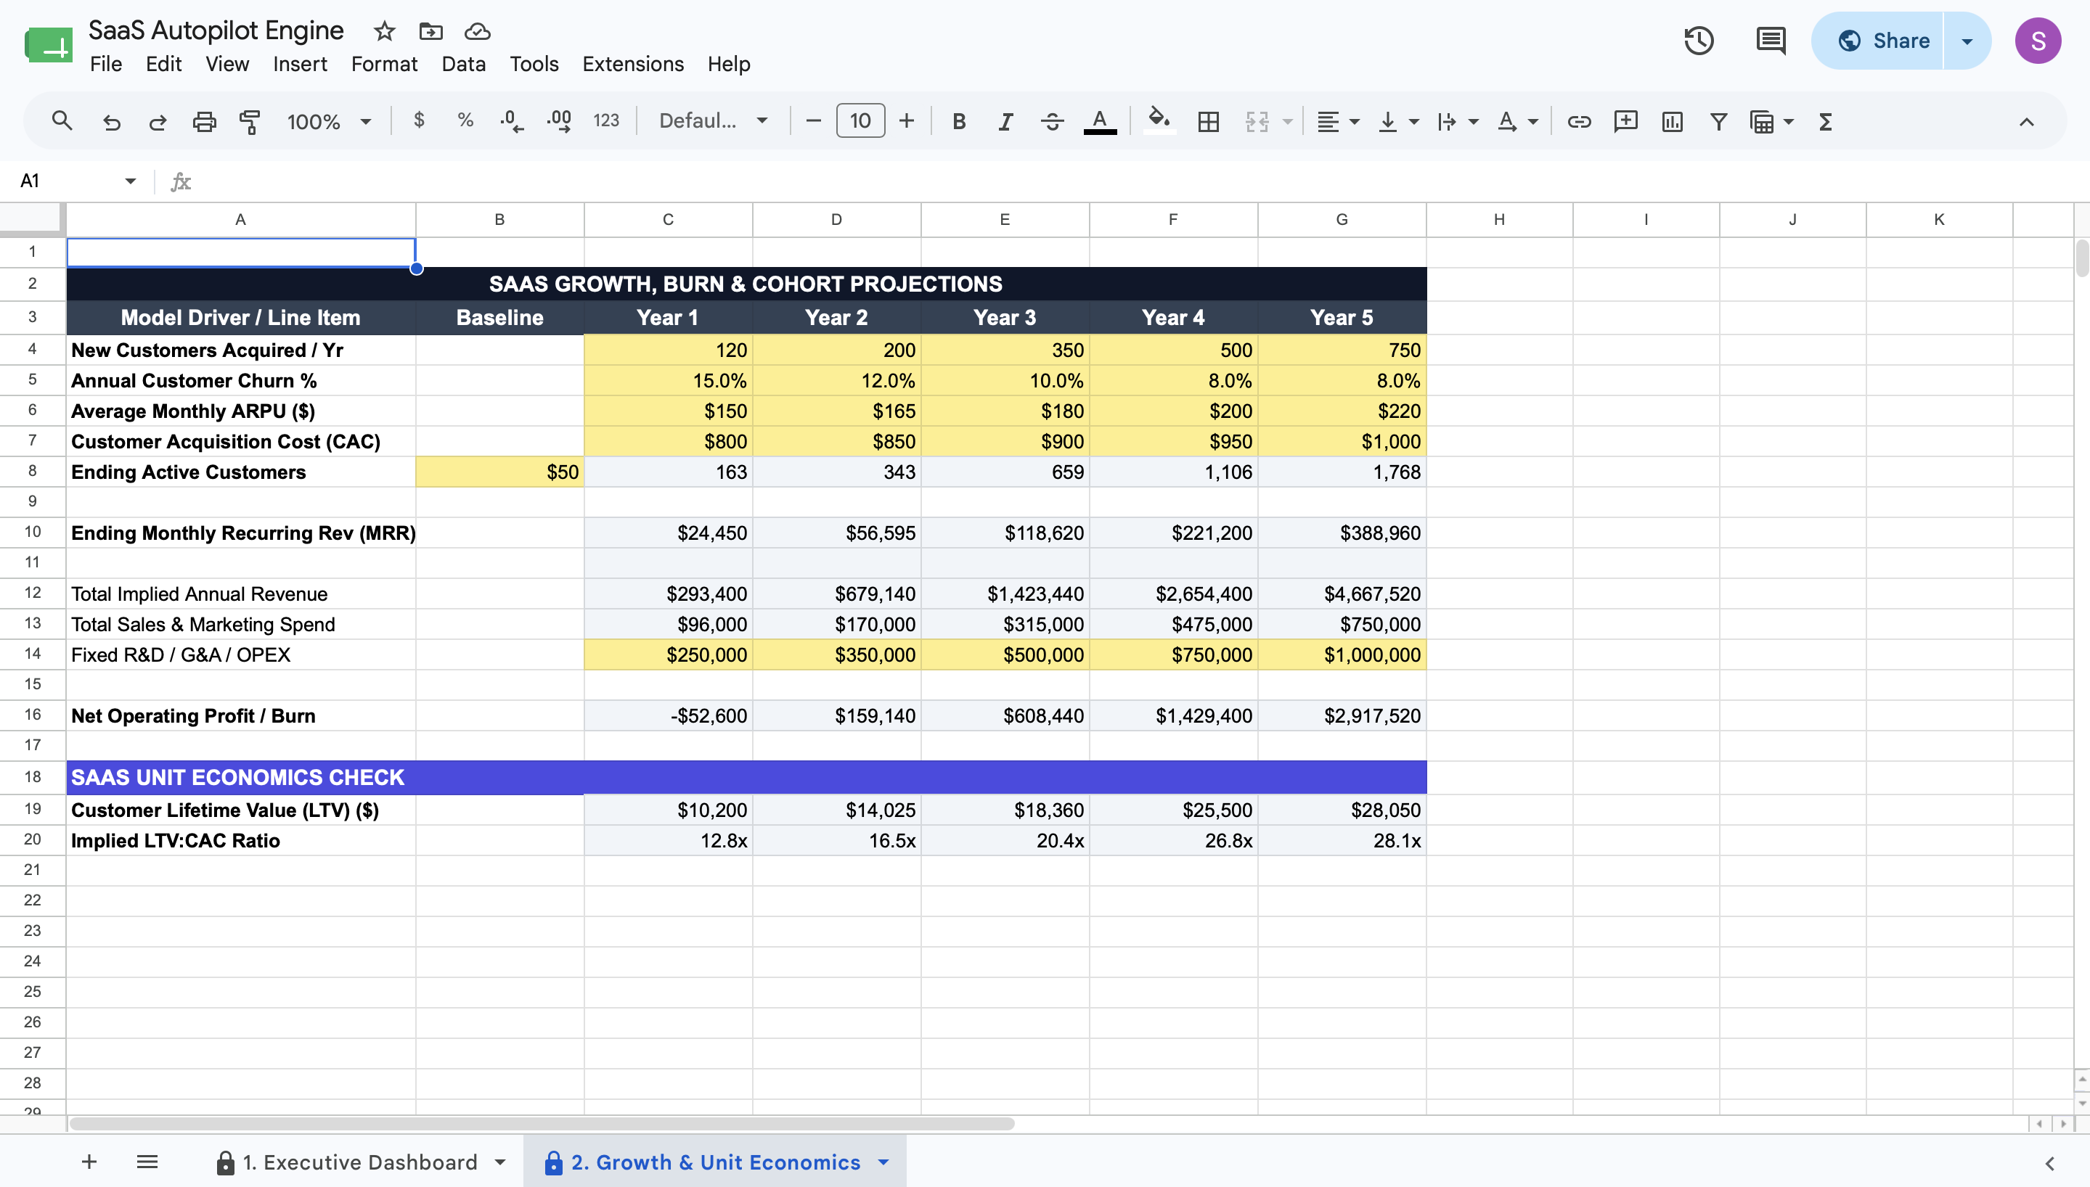Click the font size input field
This screenshot has width=2090, height=1187.
tap(860, 120)
